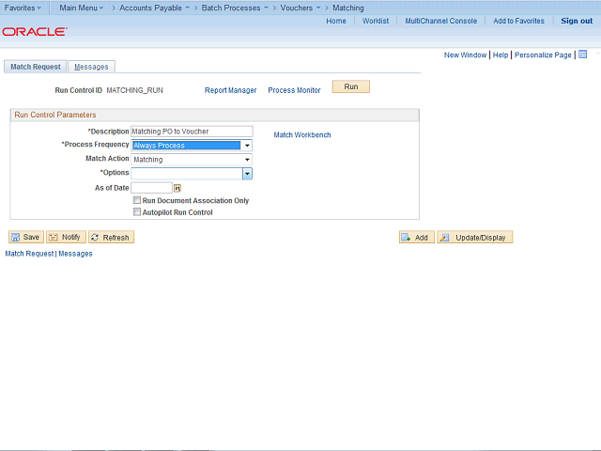Click the bottom Match Request link

coord(29,254)
